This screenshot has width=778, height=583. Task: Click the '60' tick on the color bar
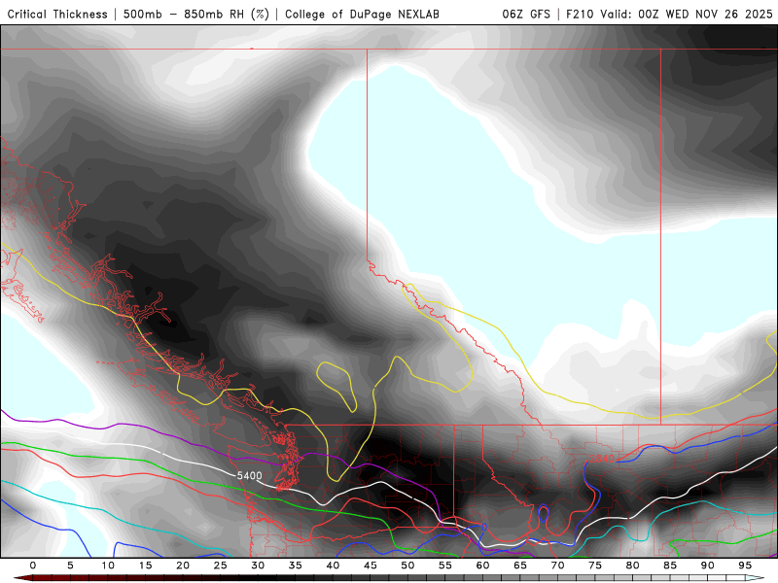click(x=482, y=566)
